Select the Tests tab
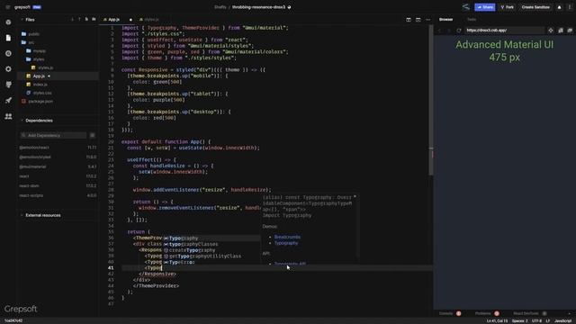 pyautogui.click(x=472, y=20)
